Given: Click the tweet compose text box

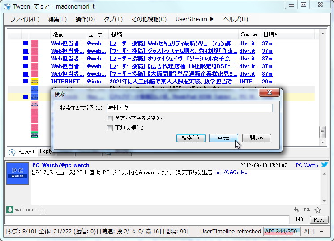Looking at the screenshot, I should coord(147,219).
